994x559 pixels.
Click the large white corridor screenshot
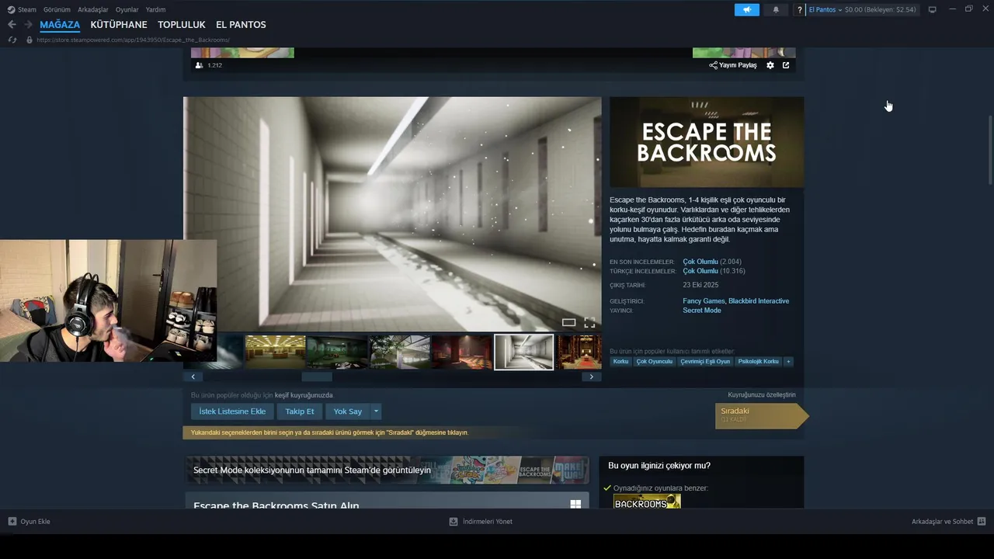pos(392,214)
